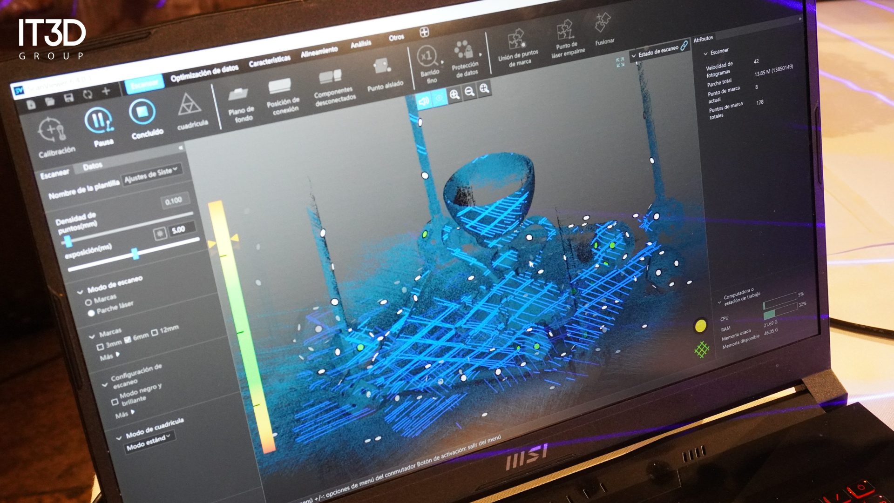Open Componentes desconectados tool

click(x=330, y=76)
